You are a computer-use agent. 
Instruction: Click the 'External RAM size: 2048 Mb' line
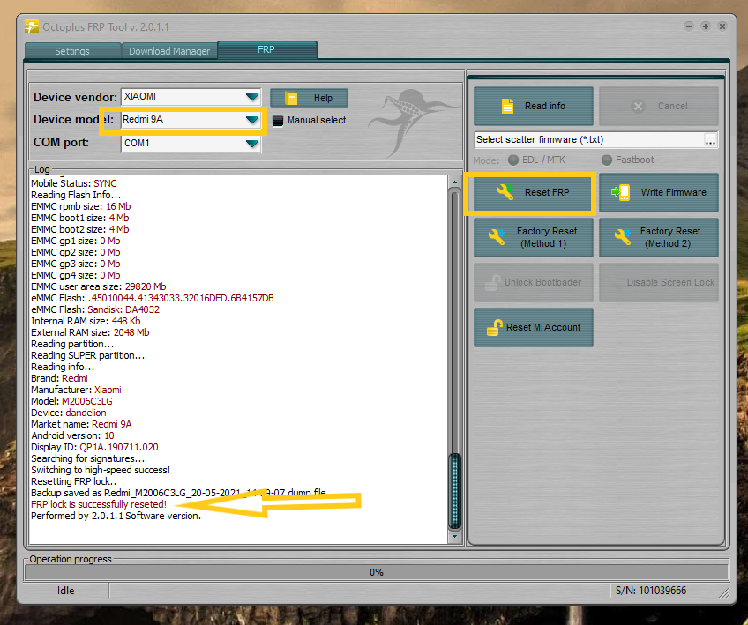coord(90,332)
